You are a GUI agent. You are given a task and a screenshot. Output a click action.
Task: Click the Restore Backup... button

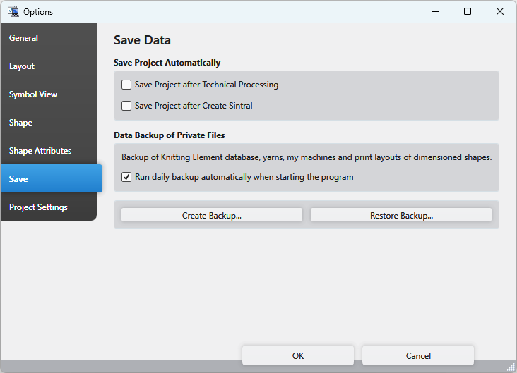pyautogui.click(x=401, y=216)
